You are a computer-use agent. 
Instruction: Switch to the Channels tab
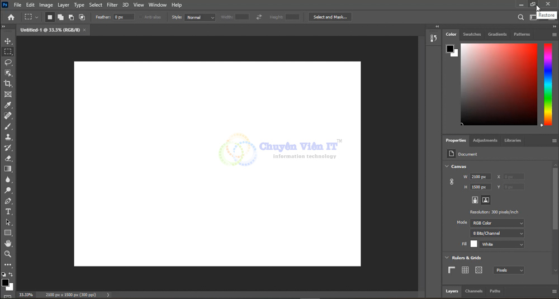(x=473, y=291)
